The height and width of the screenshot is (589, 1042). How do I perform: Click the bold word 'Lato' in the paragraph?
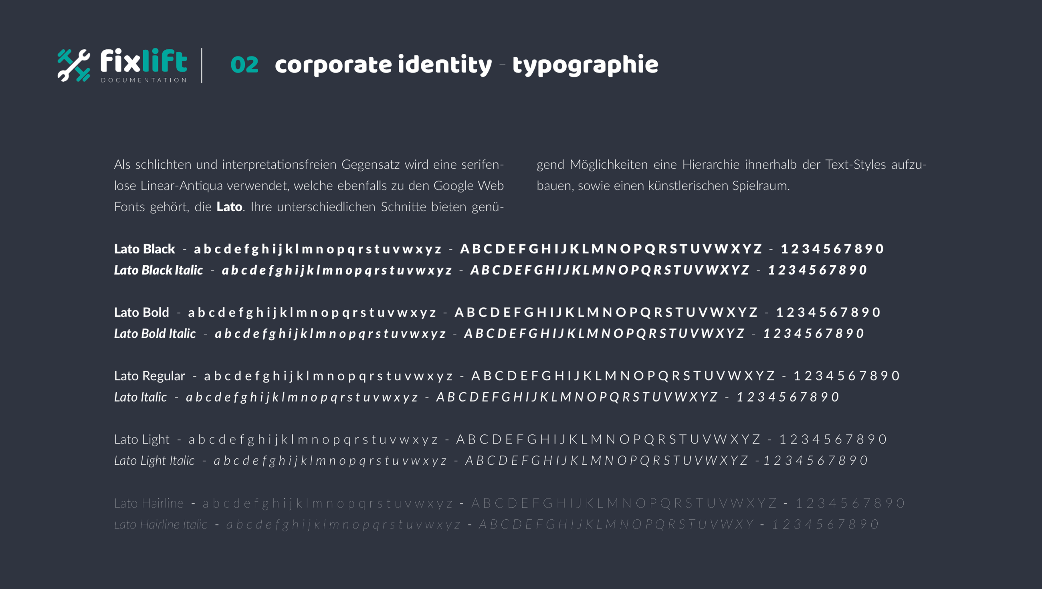click(229, 207)
